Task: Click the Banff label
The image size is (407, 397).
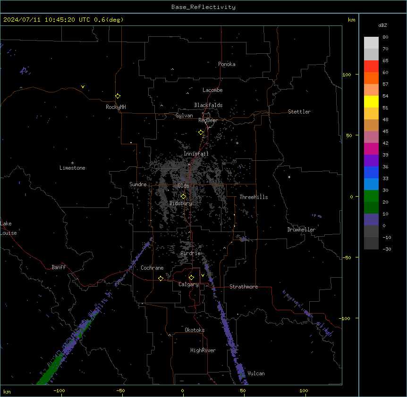Action: [59, 267]
